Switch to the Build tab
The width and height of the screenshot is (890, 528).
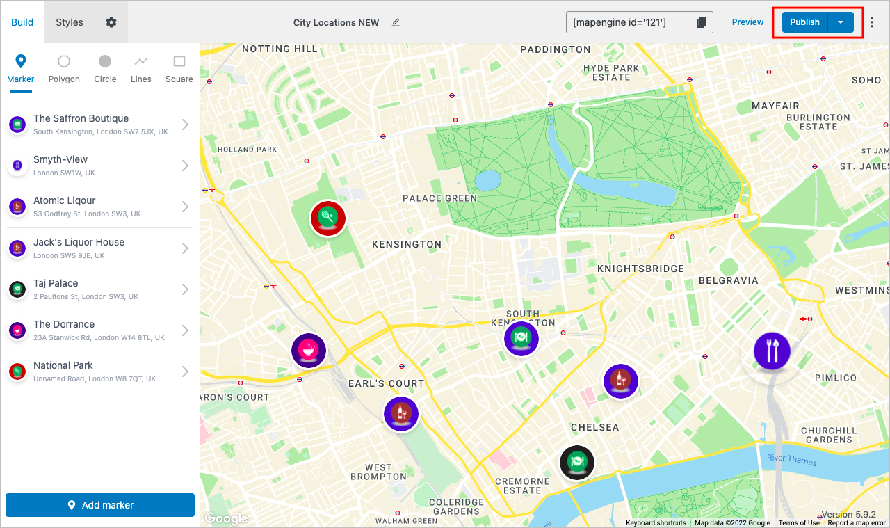coord(22,22)
